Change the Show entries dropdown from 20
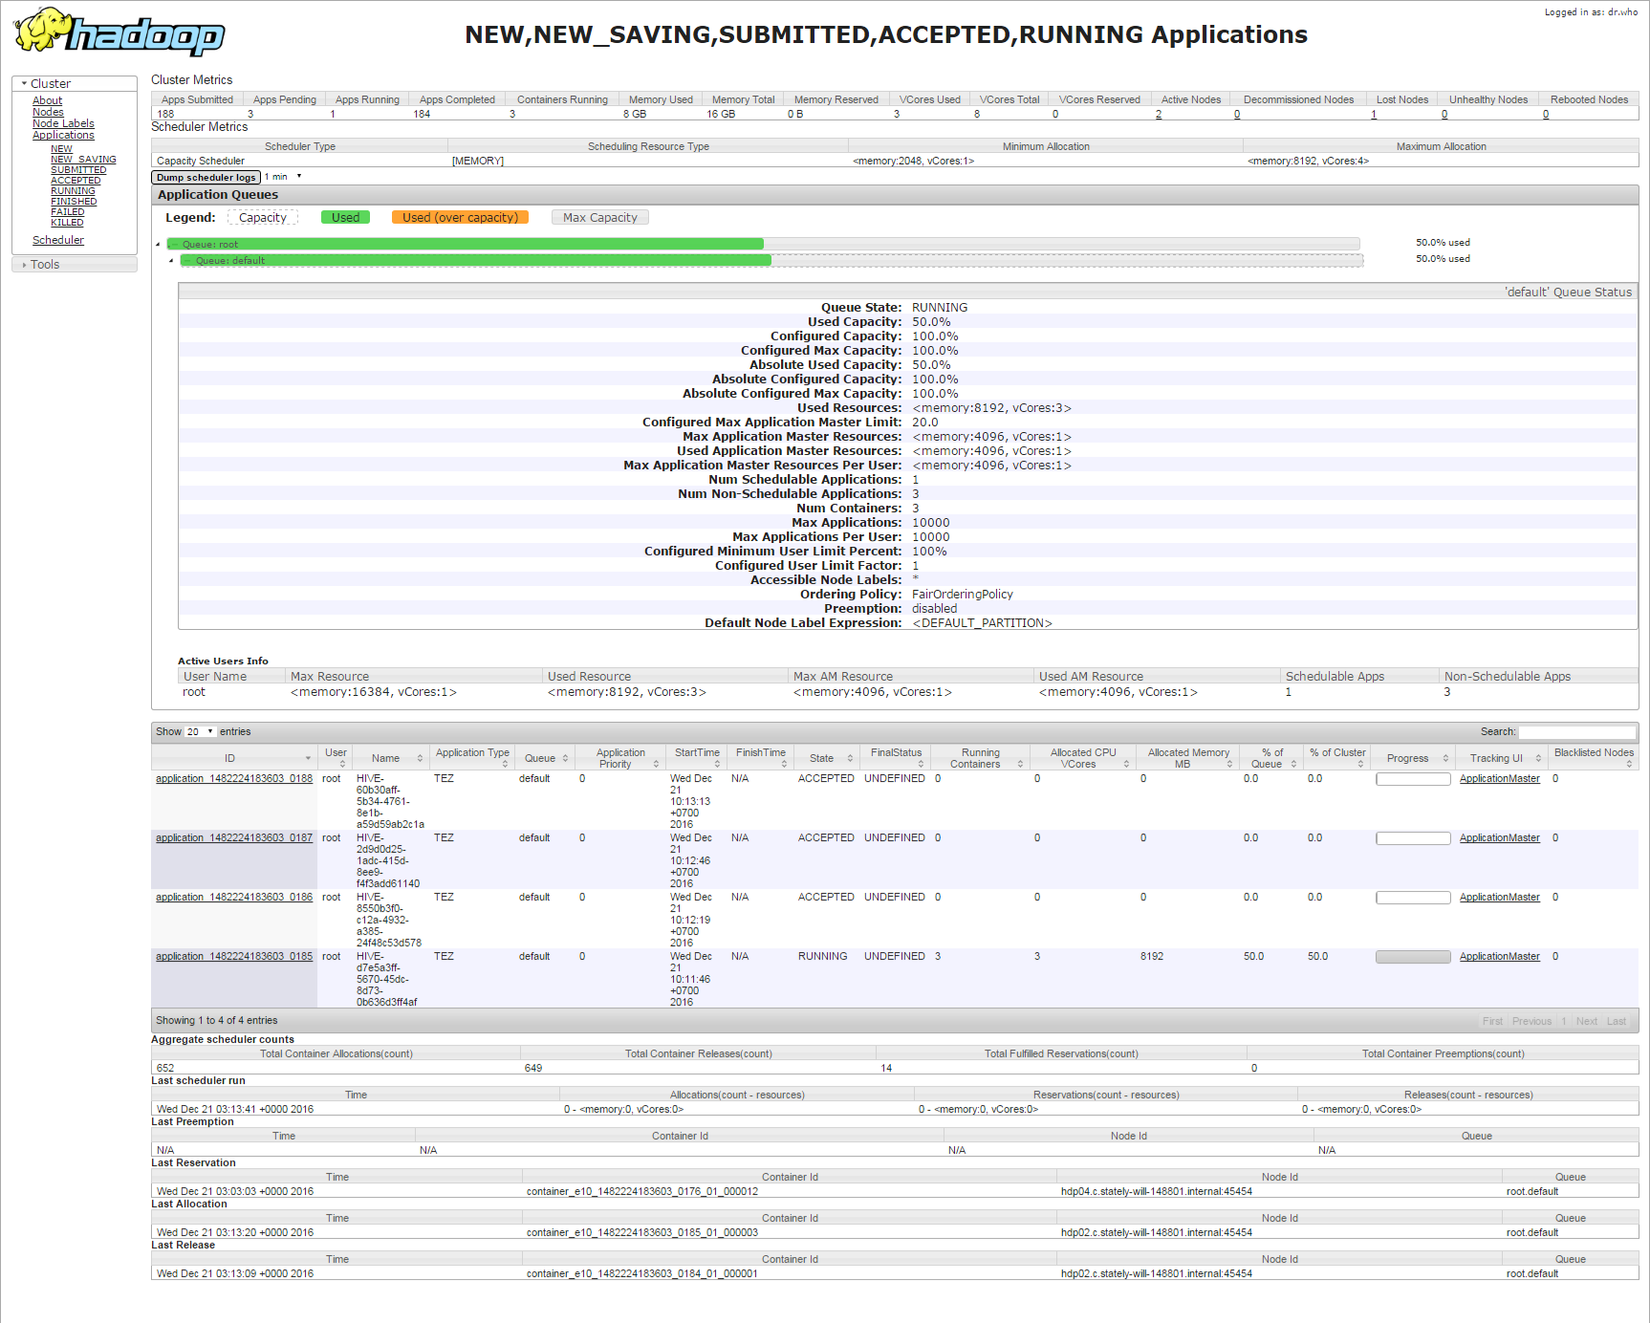The width and height of the screenshot is (1650, 1323). [x=199, y=731]
